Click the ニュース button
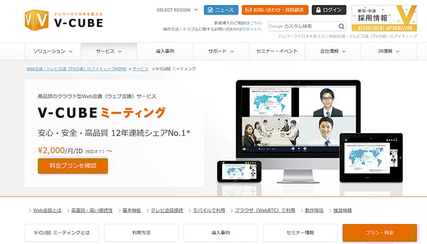 click(221, 10)
